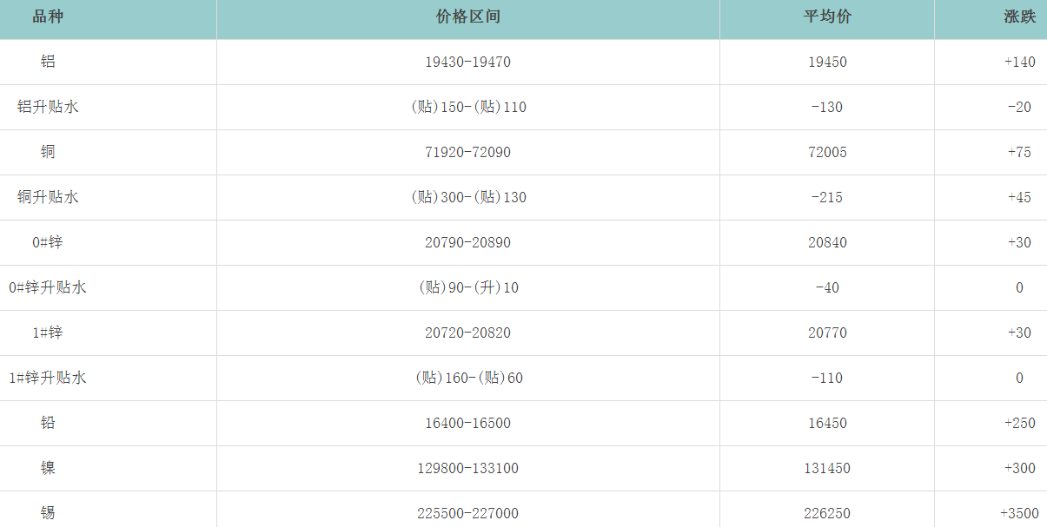Image resolution: width=1047 pixels, height=527 pixels.
Task: Click the 涨跌 column header
Action: point(1019,17)
